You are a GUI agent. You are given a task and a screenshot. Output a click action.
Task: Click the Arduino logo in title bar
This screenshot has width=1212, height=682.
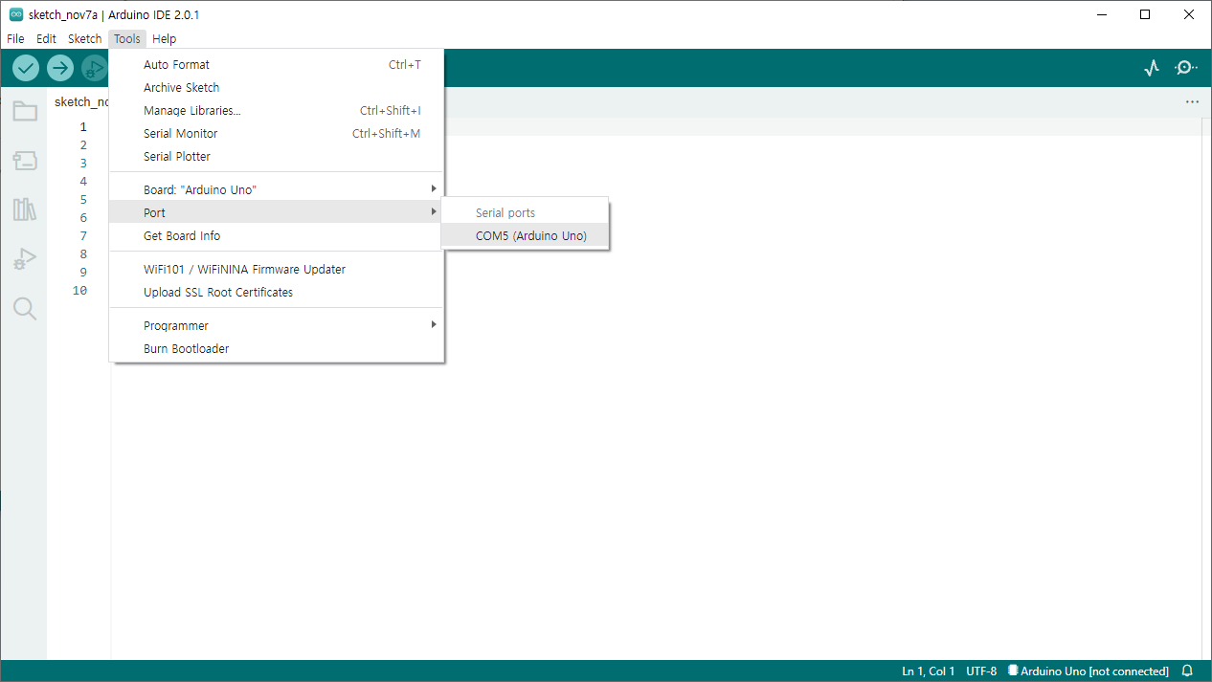click(x=16, y=14)
